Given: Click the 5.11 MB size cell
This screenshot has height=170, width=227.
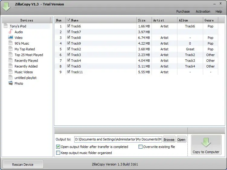Looking at the screenshot, I should tap(144, 66).
